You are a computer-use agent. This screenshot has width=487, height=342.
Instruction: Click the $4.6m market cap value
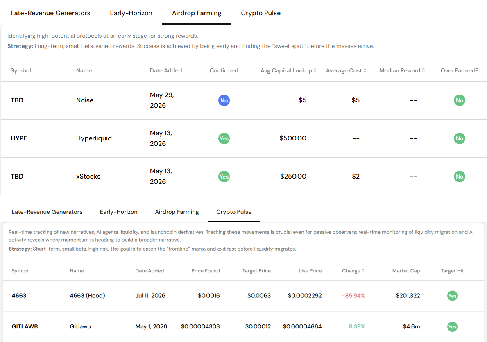point(411,326)
